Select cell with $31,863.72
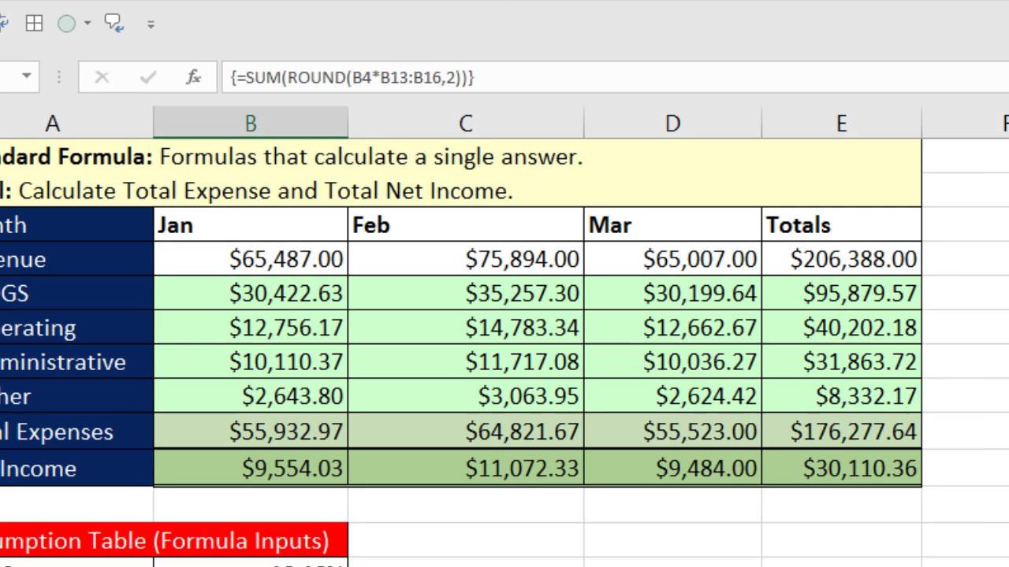 coord(841,361)
